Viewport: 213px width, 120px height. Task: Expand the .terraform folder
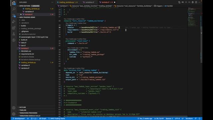[25, 23]
